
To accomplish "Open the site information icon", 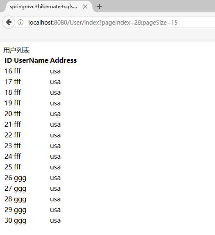I will (x=20, y=22).
